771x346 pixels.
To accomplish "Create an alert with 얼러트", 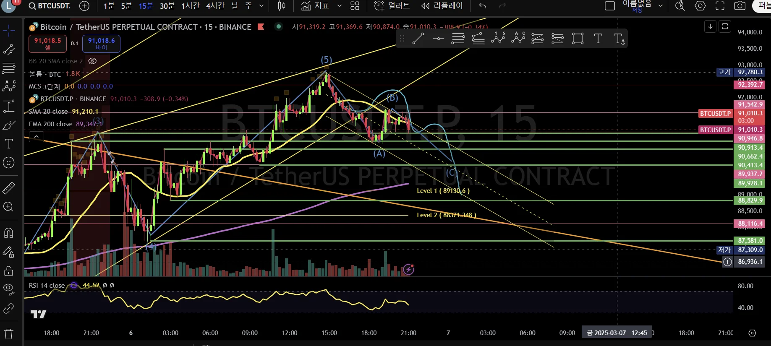I will (392, 6).
